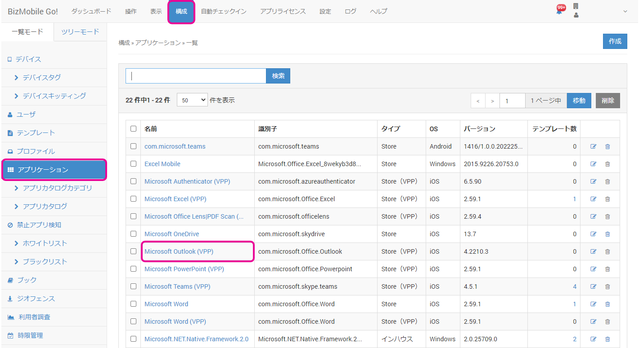This screenshot has height=348, width=639.
Task: Open the ダッシュボード menu
Action: (91, 11)
